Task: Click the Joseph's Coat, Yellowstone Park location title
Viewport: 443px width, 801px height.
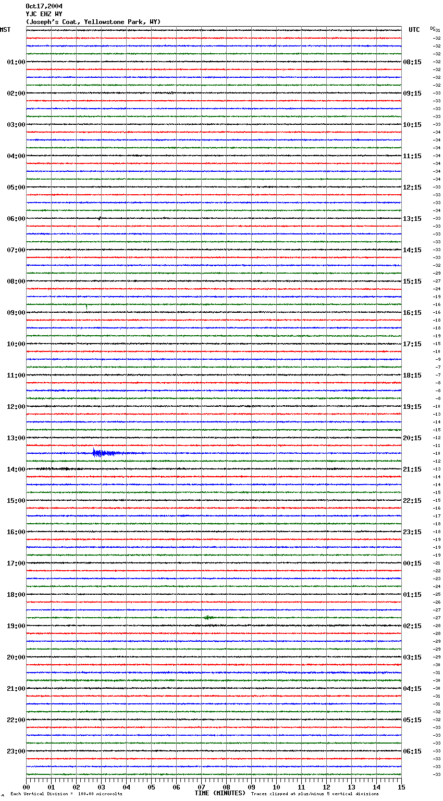Action: pos(93,22)
